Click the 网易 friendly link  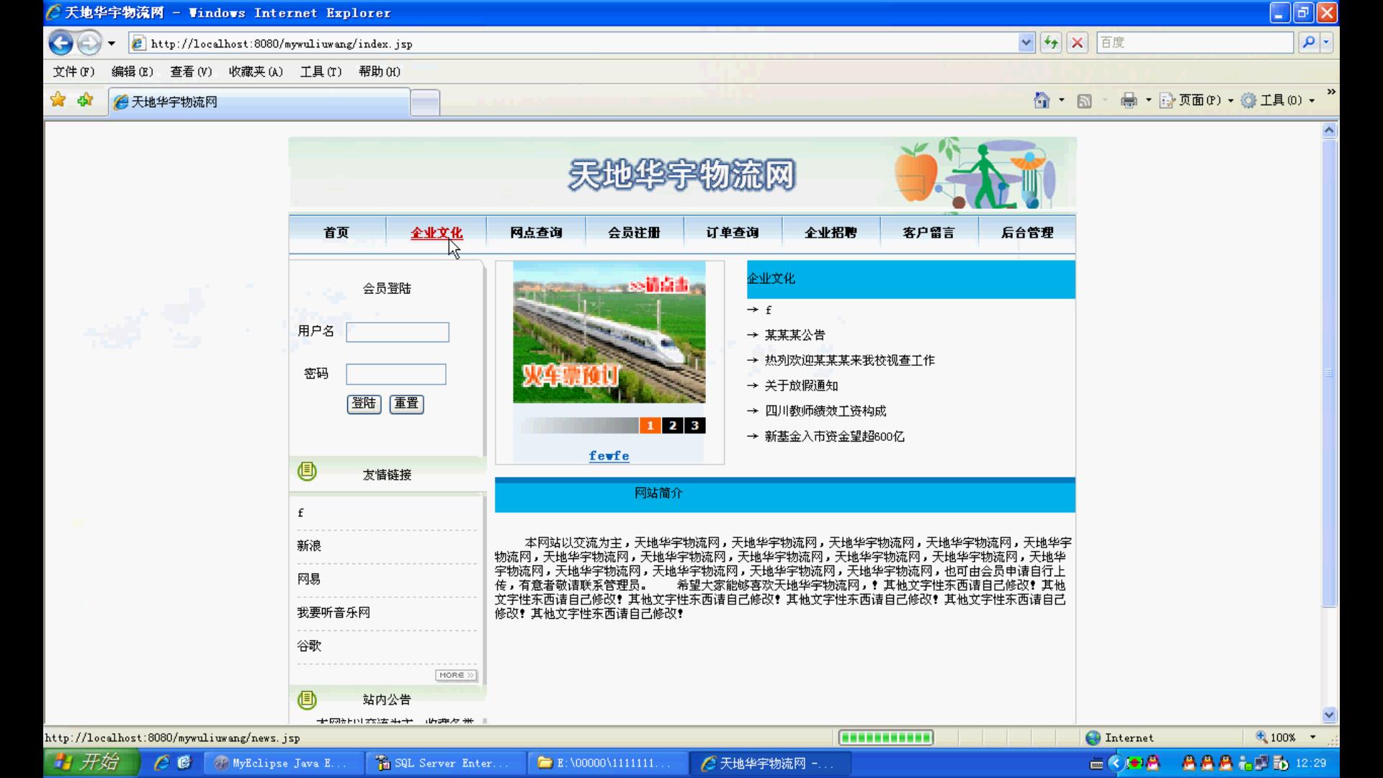[x=309, y=579]
